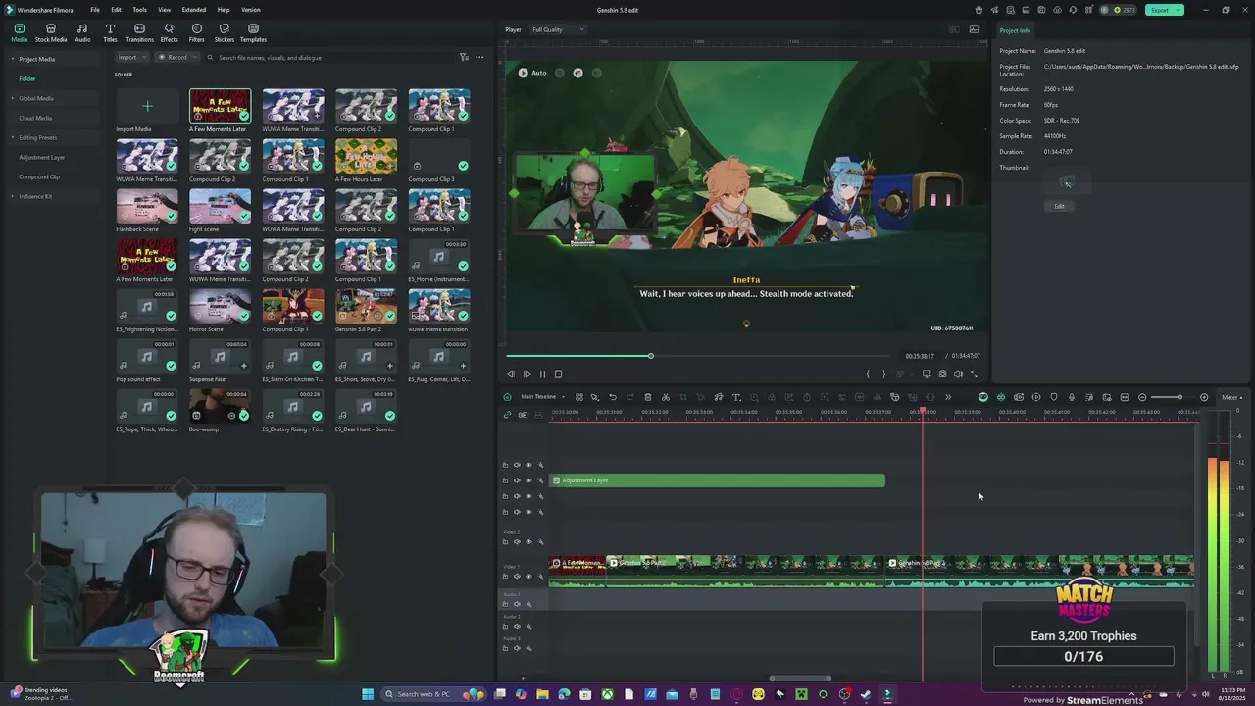The width and height of the screenshot is (1255, 706).
Task: Play the preview video
Action: coord(527,374)
